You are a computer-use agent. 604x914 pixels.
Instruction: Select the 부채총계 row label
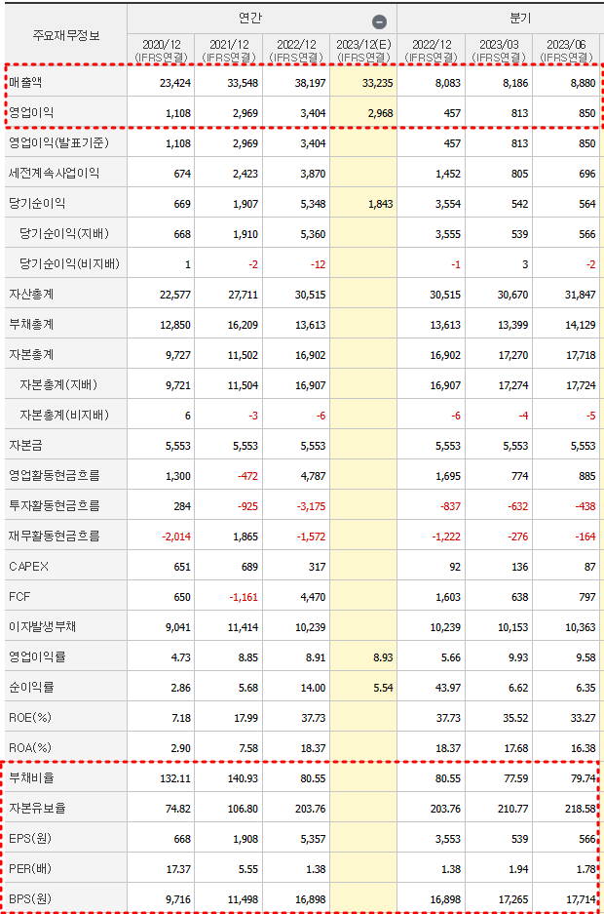(31, 325)
